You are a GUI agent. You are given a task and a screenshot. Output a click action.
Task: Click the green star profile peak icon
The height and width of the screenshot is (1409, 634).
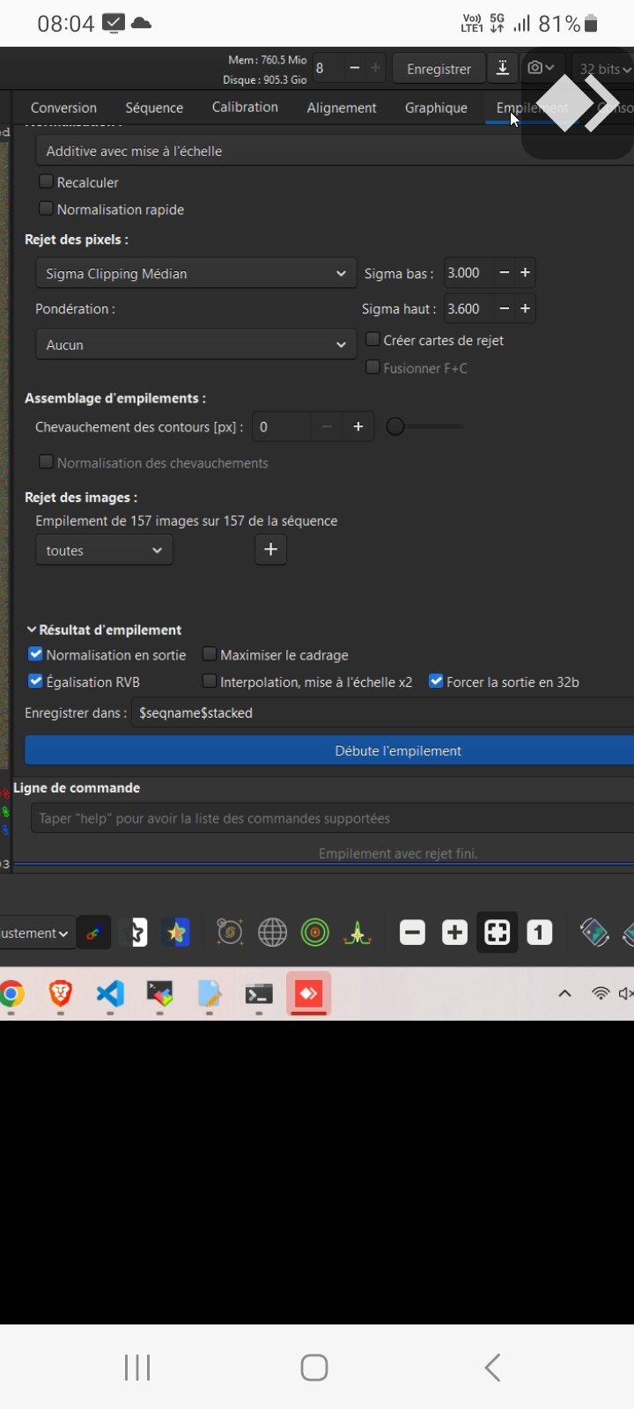coord(357,932)
